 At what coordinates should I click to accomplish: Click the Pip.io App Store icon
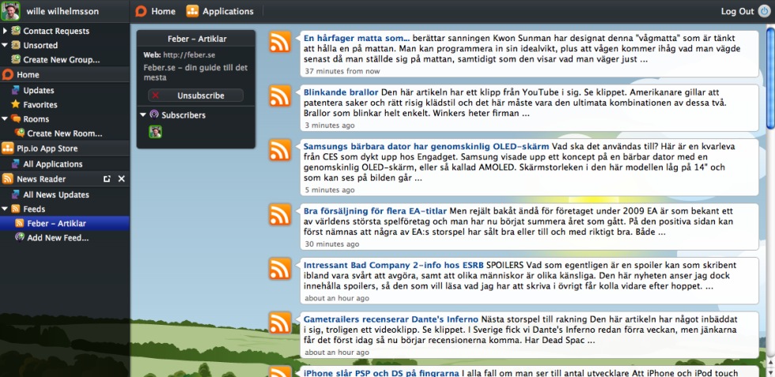[x=7, y=149]
